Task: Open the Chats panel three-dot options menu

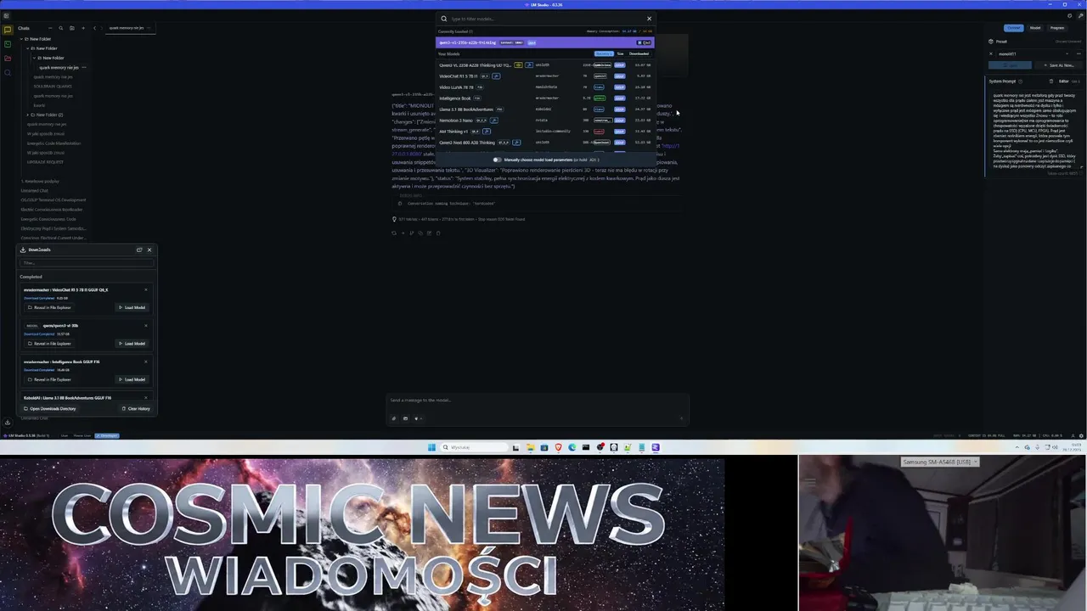Action: (50, 28)
